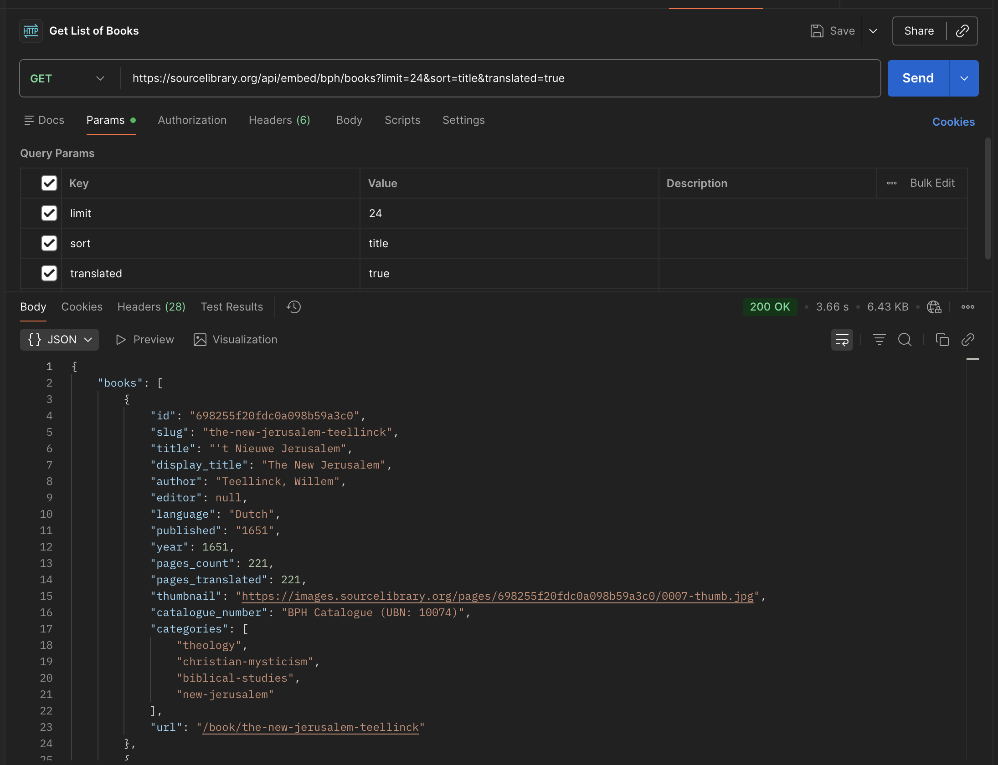Uncheck the translated parameter checkbox

click(x=49, y=273)
